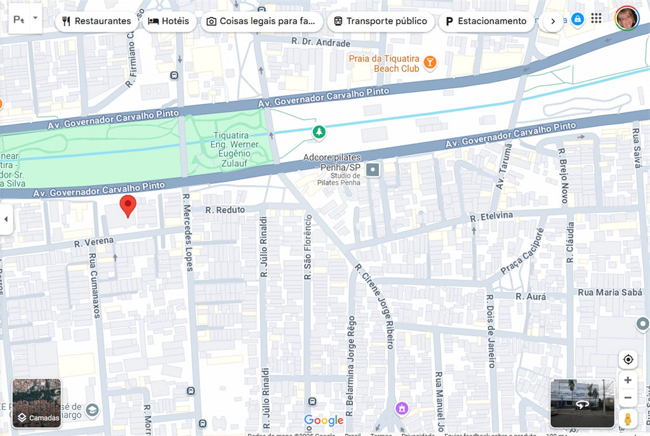Open the Google account profile picture
Screen dimensions: 650x436
coord(627,18)
